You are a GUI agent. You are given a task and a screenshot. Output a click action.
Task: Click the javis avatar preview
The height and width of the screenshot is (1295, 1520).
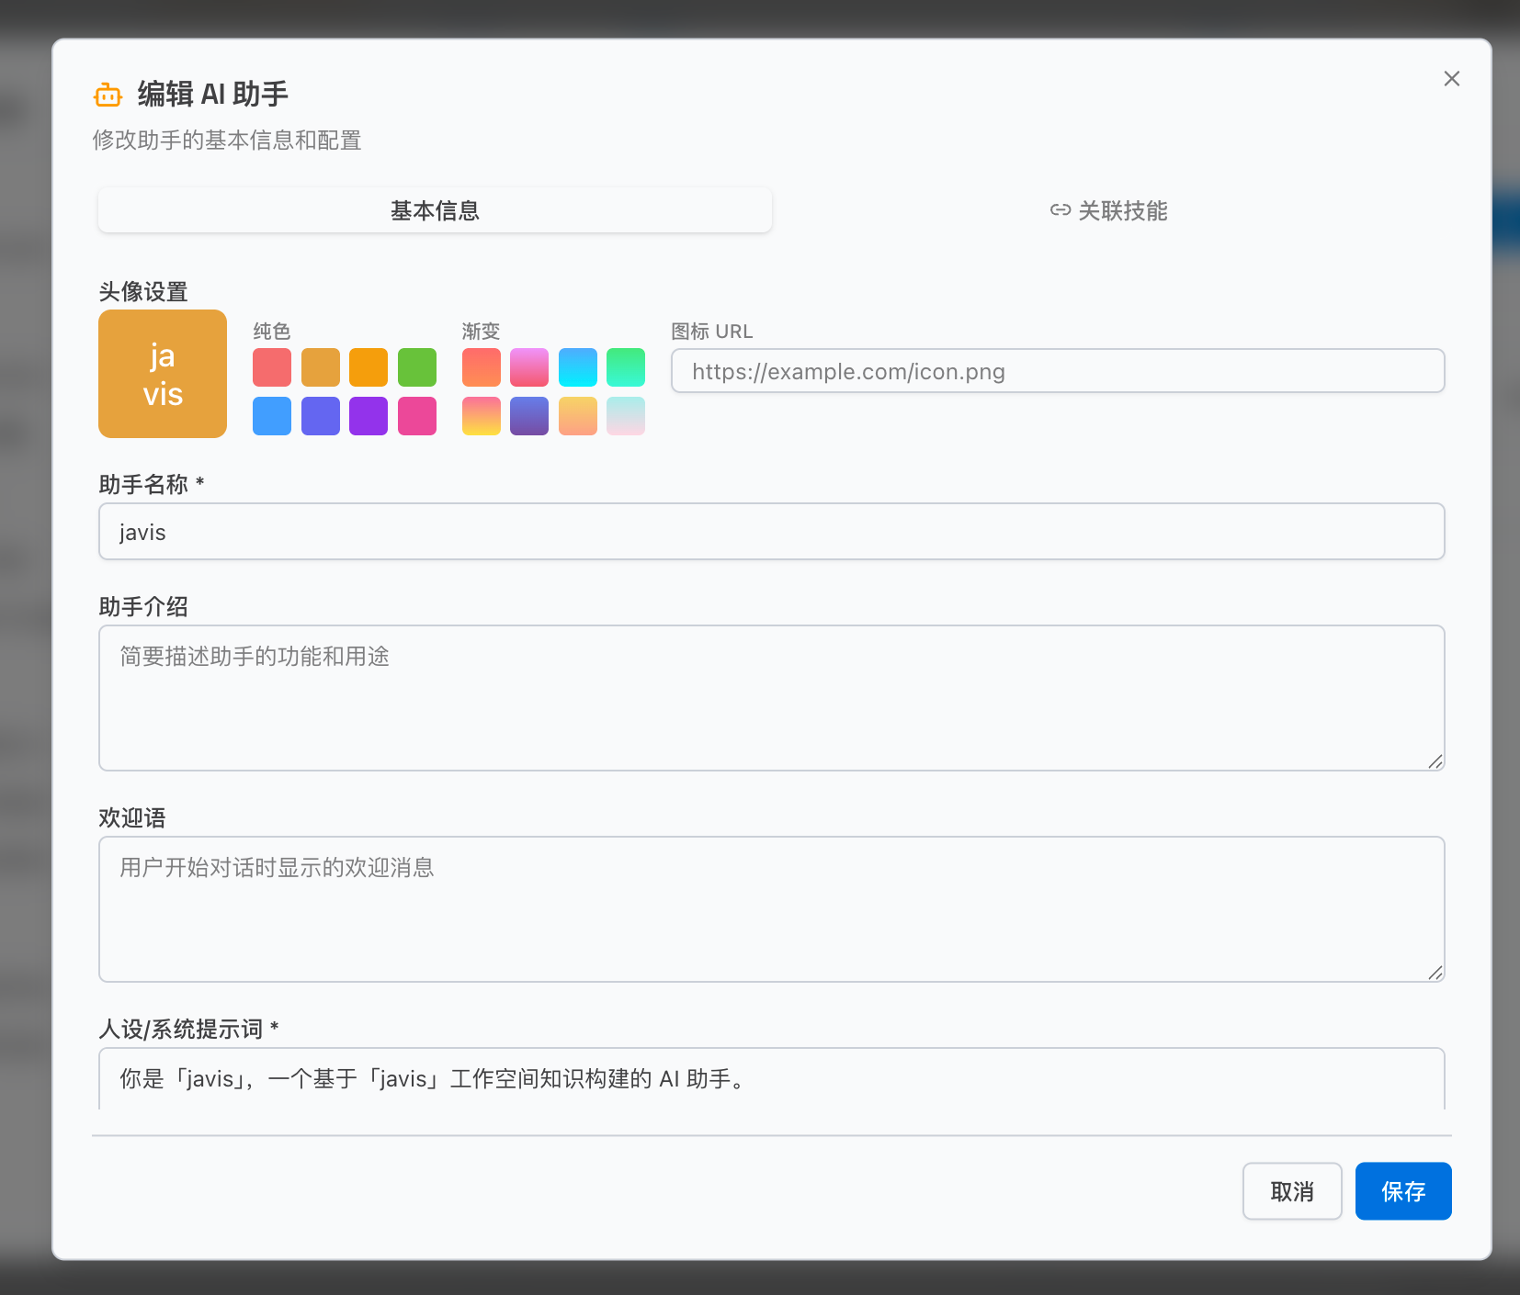(162, 373)
